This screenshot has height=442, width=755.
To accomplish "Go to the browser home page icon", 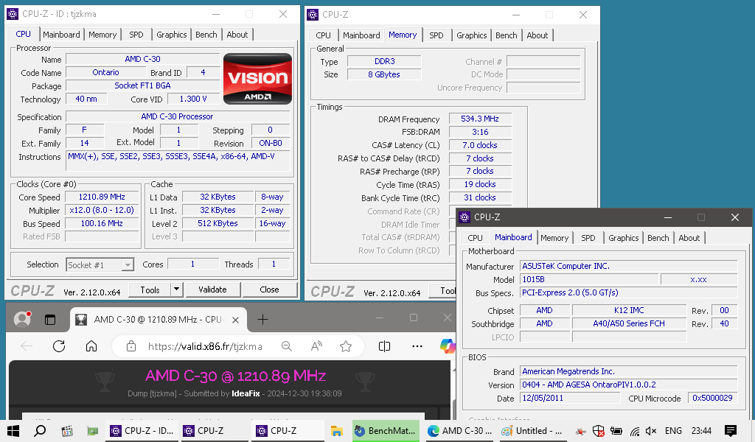I will [91, 346].
